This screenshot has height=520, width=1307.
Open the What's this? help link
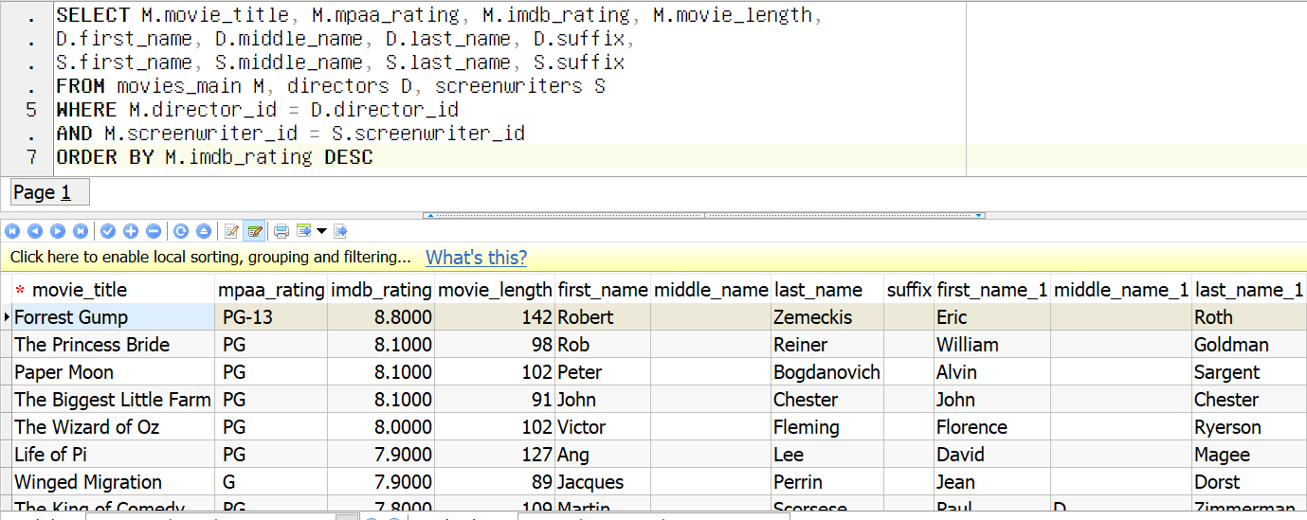click(476, 258)
